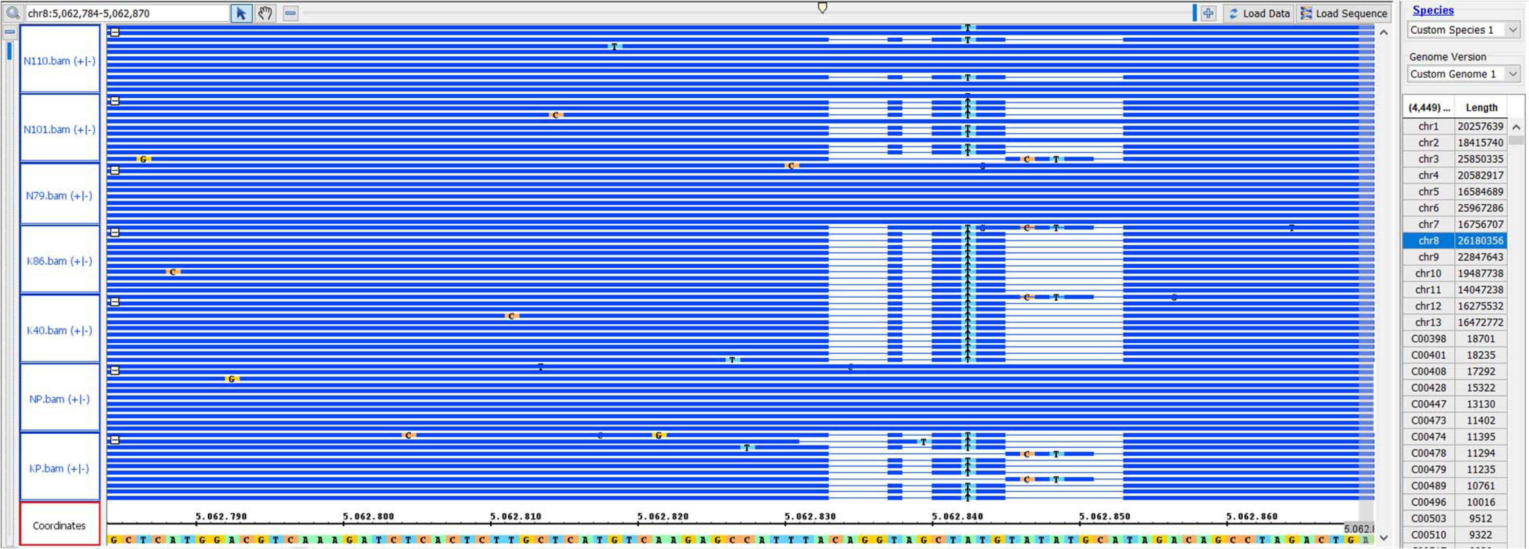1529x549 pixels.
Task: Select the K40.bam (+|-) track label
Action: [59, 329]
